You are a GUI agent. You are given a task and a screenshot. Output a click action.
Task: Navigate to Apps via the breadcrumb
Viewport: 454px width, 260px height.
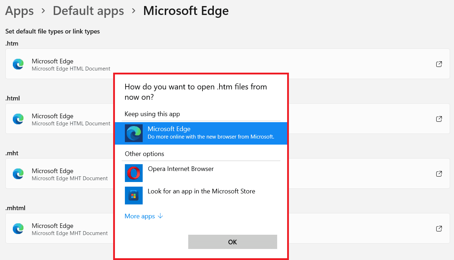(x=19, y=11)
